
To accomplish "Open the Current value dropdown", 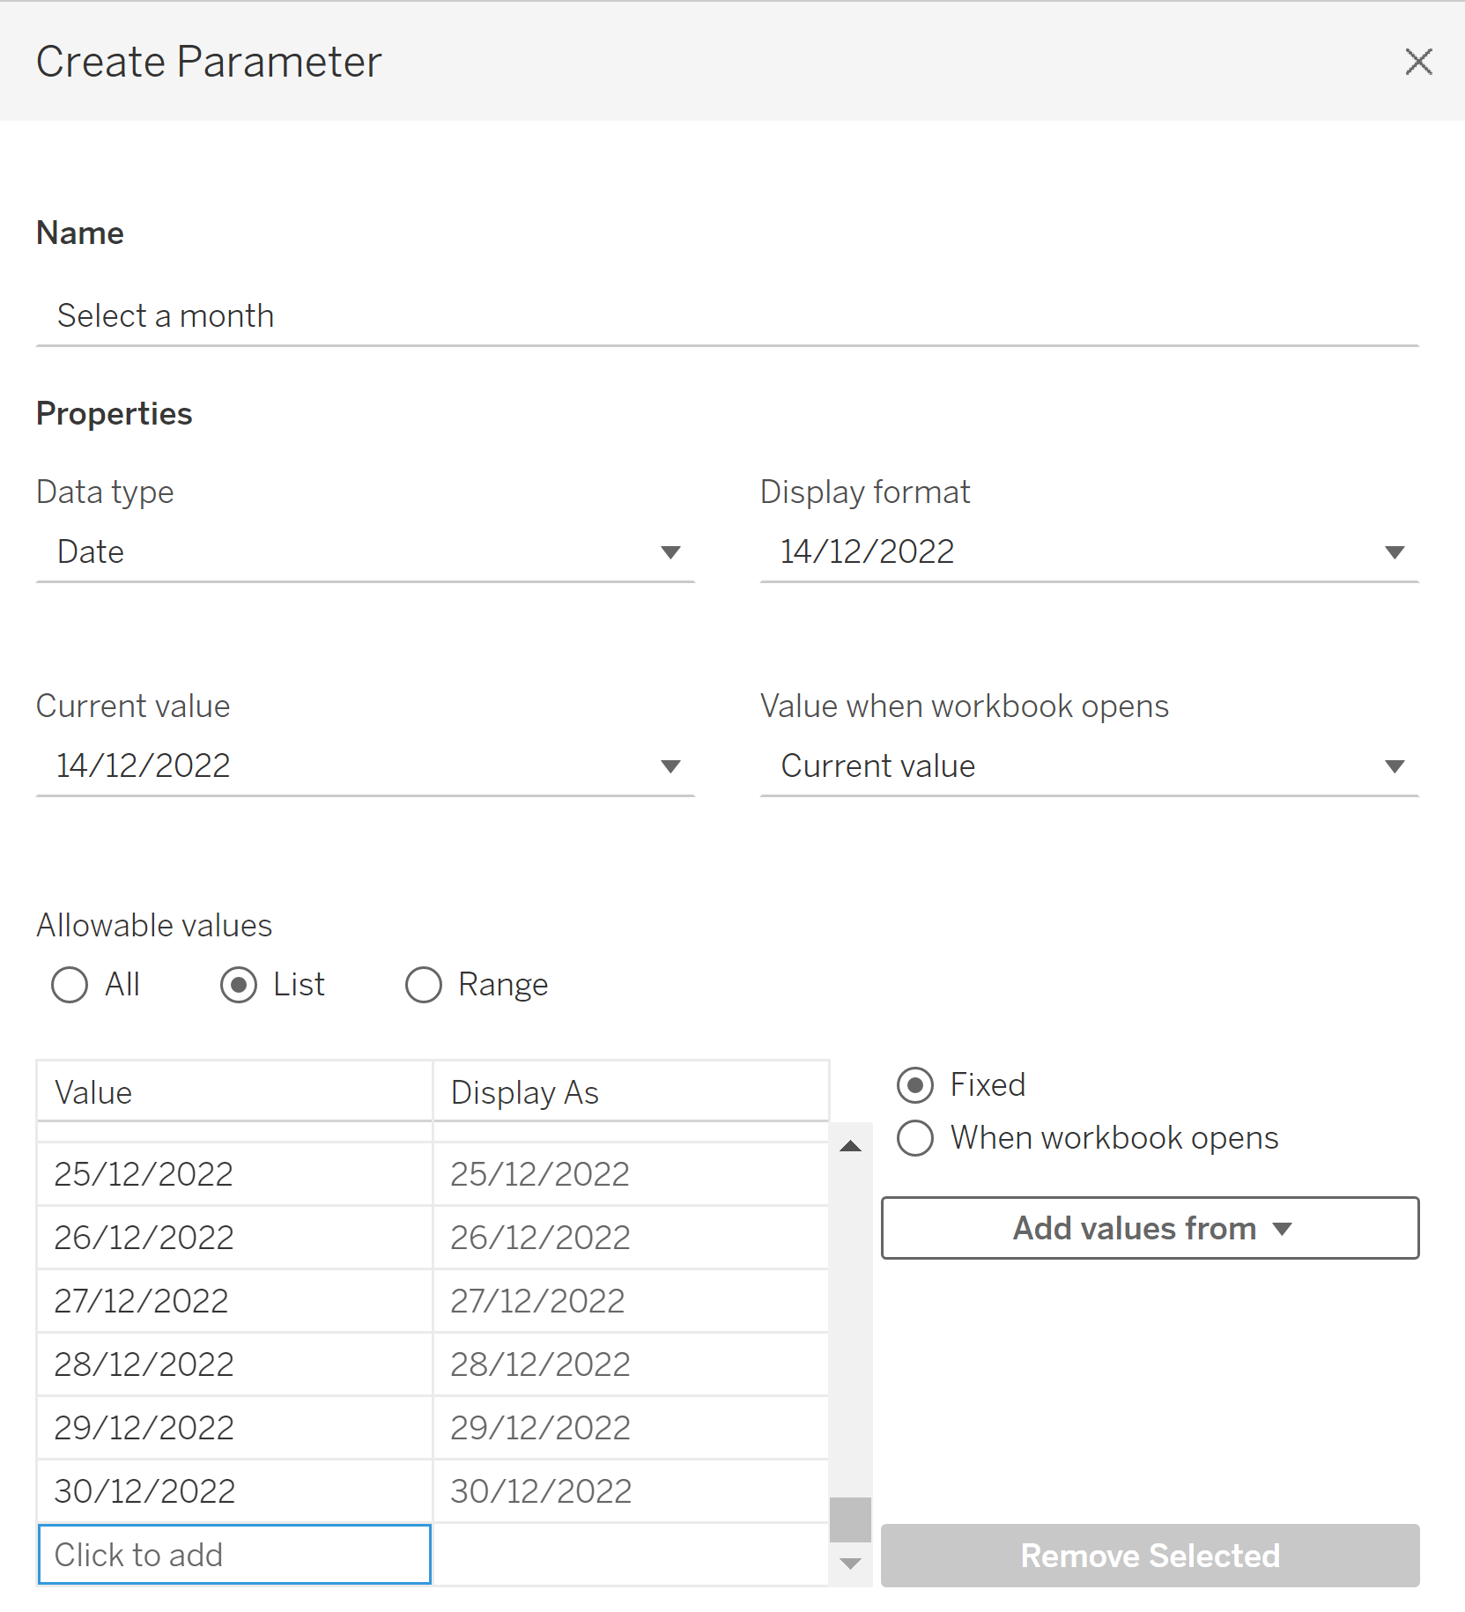I will coord(365,766).
